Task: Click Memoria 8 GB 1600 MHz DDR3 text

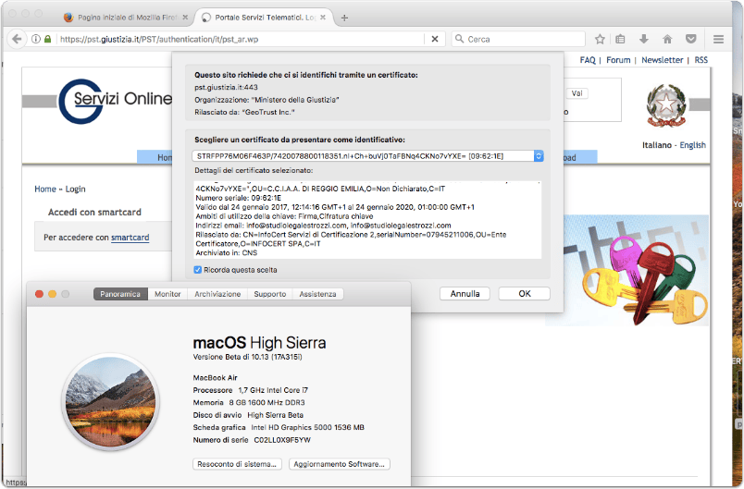Action: [x=249, y=402]
